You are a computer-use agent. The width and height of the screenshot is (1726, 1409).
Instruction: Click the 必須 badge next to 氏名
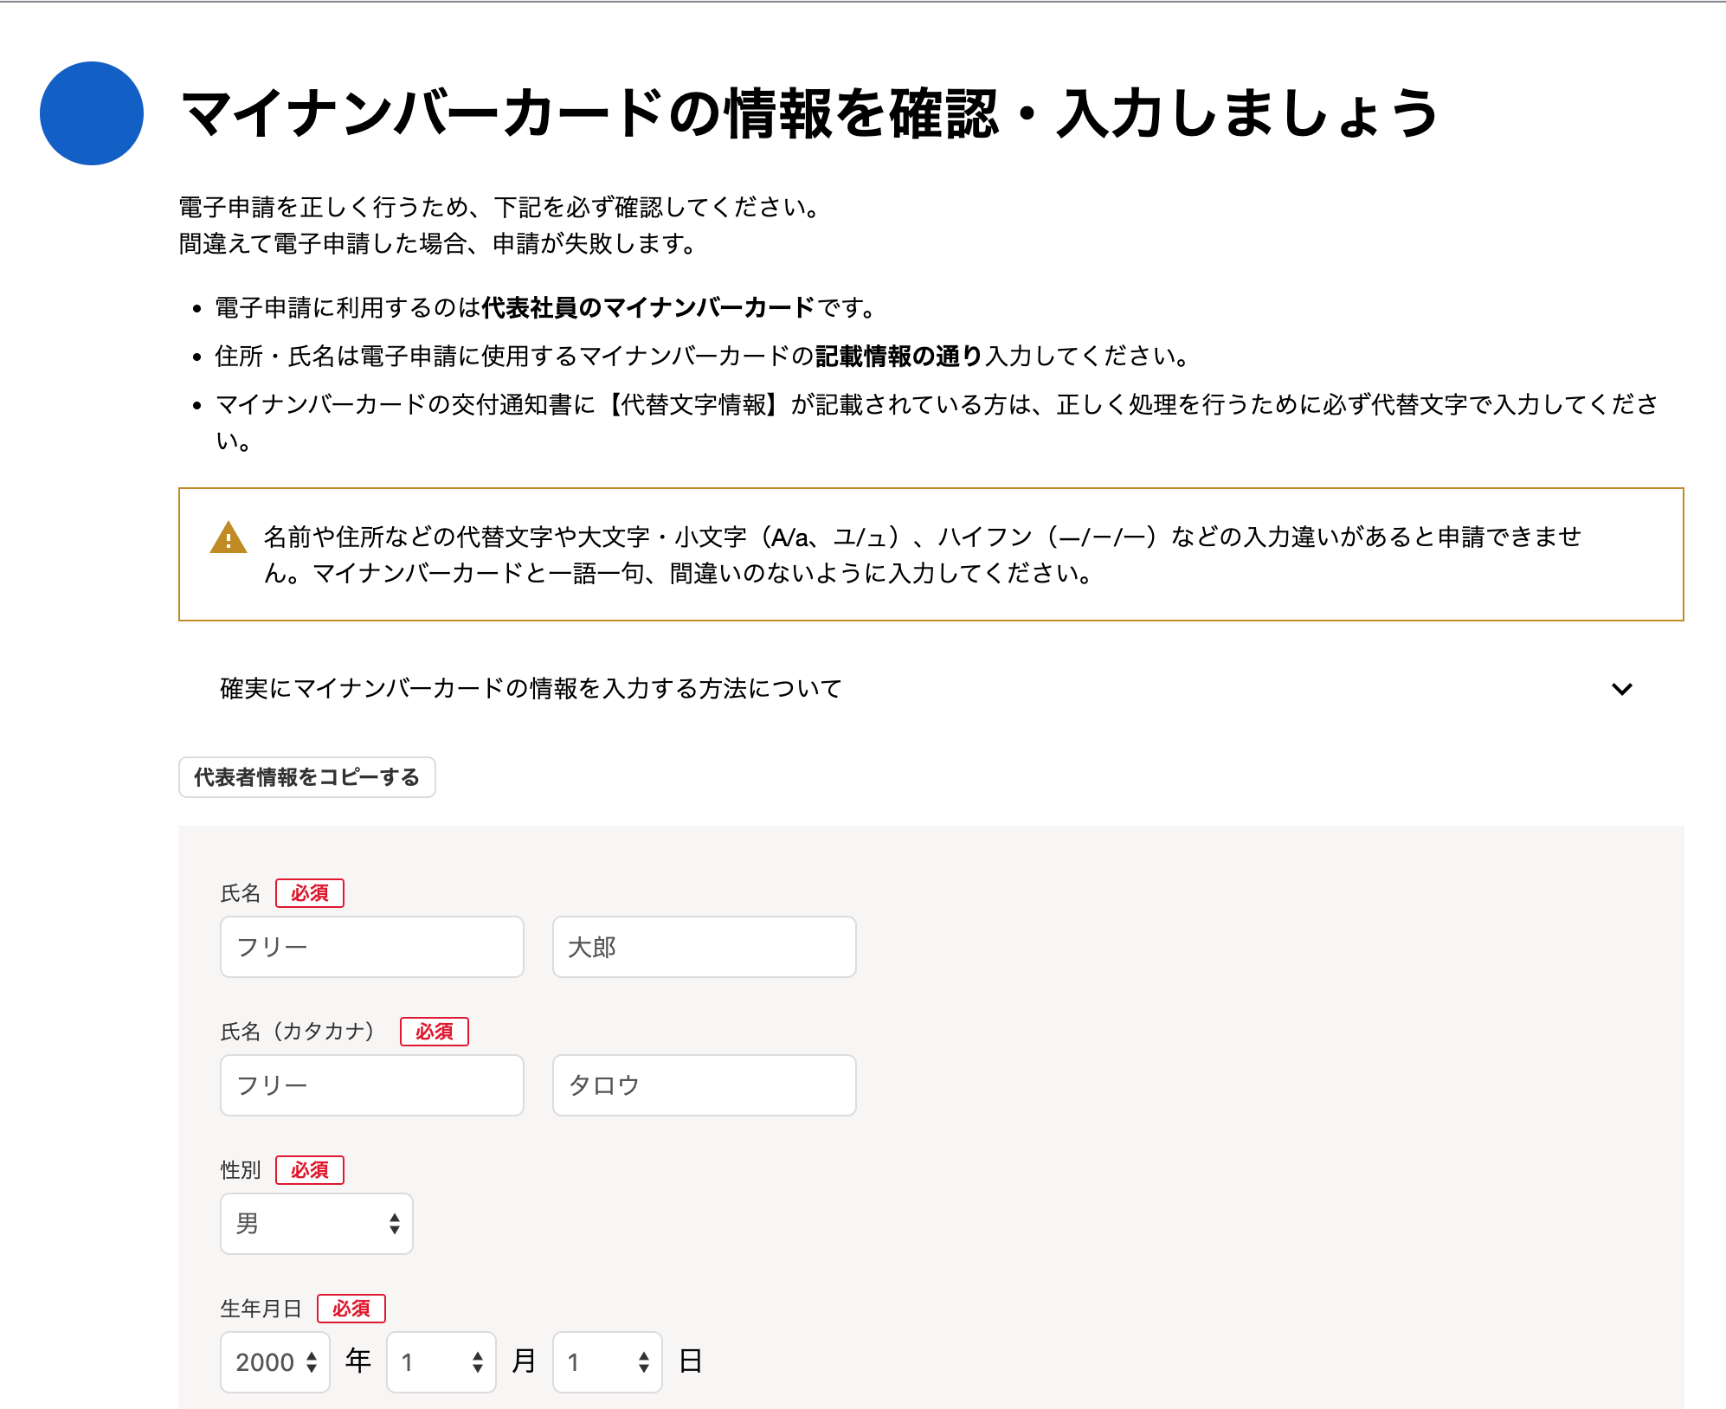(x=310, y=893)
